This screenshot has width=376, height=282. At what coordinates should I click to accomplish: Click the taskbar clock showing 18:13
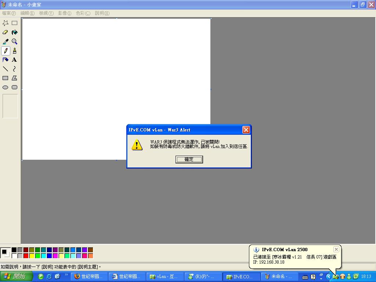(x=366, y=276)
